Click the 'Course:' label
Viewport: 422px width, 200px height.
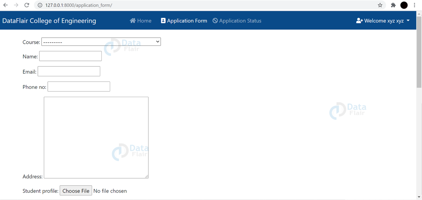pos(31,42)
